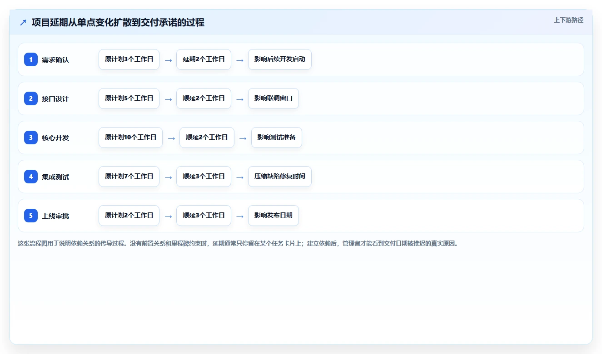
Task: Click the 核心开发 step label
Action: [55, 138]
